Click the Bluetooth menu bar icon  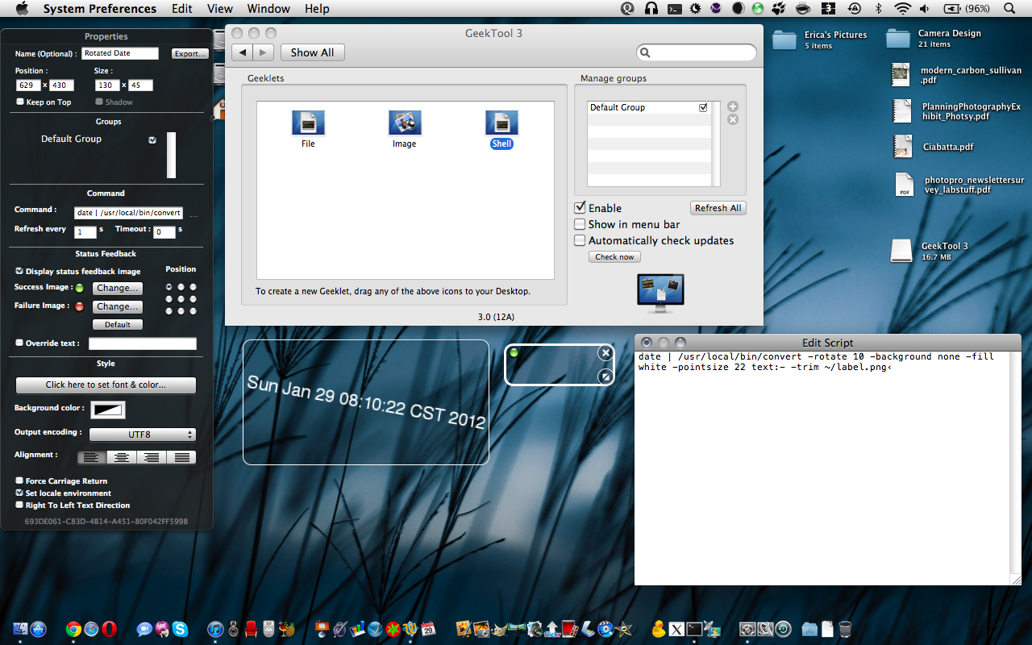click(880, 9)
